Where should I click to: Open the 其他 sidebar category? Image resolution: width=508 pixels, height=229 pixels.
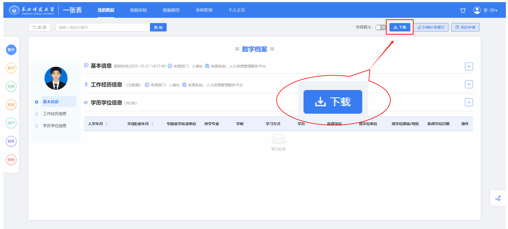tap(11, 160)
